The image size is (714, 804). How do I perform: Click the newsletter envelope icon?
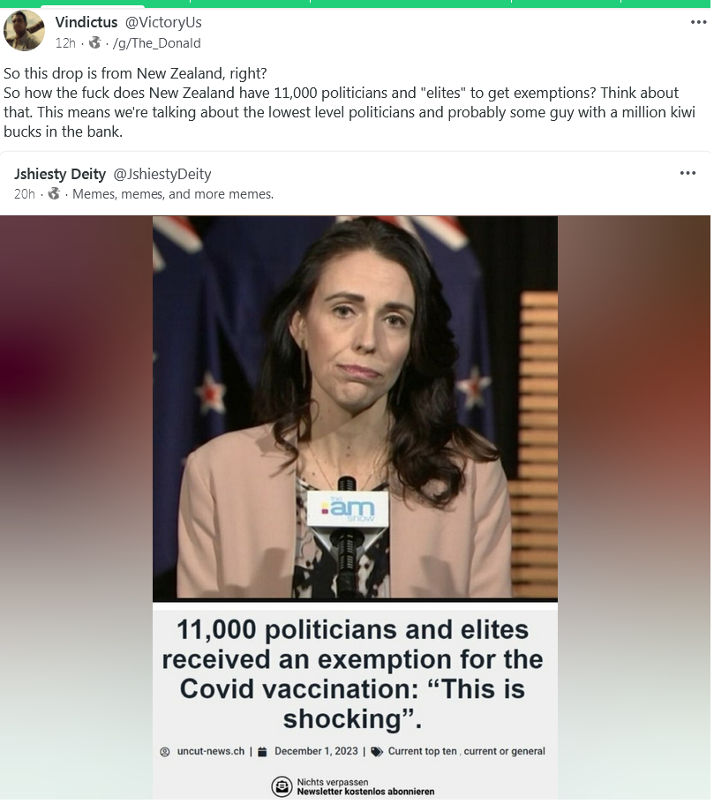tap(282, 786)
